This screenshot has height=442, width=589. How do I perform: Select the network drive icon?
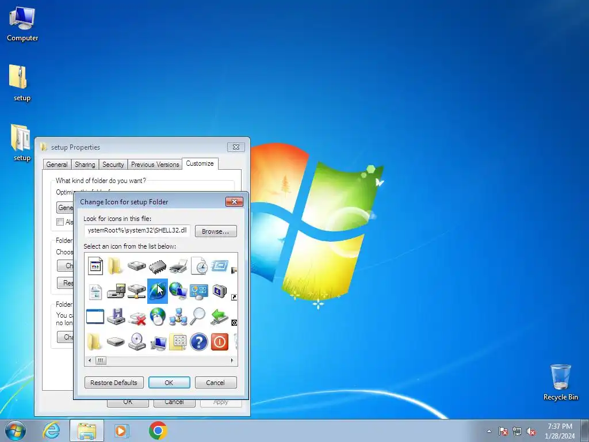pyautogui.click(x=137, y=291)
